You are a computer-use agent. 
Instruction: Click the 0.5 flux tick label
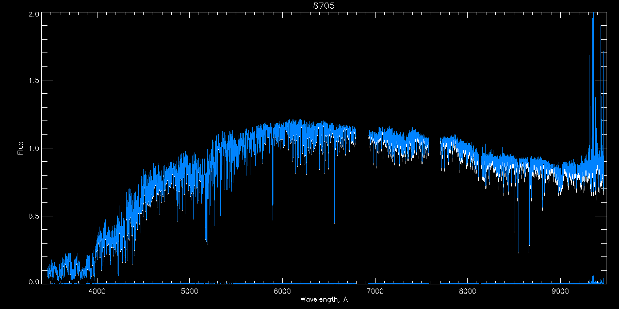click(x=32, y=216)
